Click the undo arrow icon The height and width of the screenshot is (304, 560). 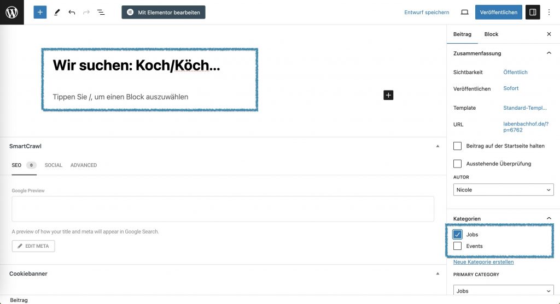[x=72, y=12]
